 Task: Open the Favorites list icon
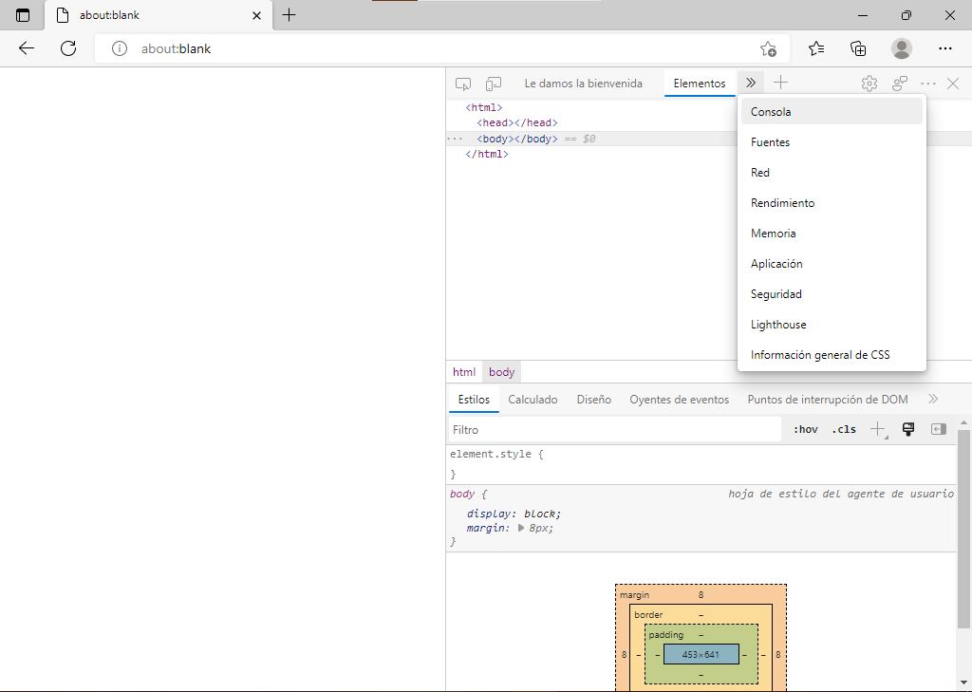(x=816, y=48)
